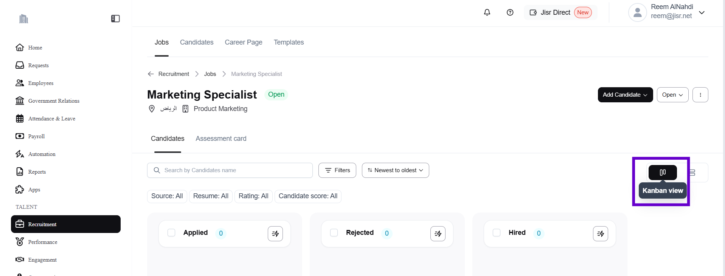Open the notifications bell
This screenshot has height=276, width=725.
coord(487,12)
